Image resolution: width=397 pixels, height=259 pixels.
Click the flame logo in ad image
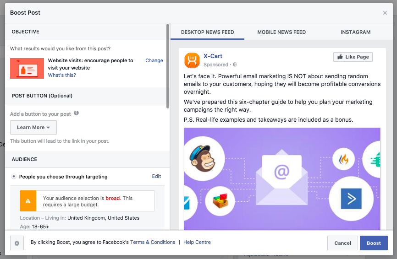[343, 159]
